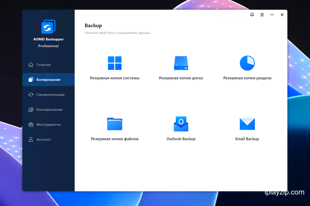
Task: Click the Account person icon
Action: pos(31,140)
